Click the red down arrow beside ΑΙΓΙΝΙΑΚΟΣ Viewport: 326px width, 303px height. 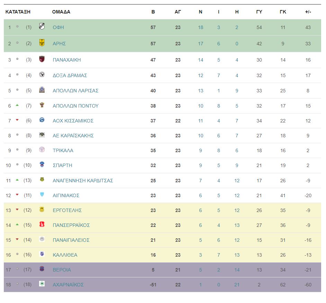pyautogui.click(x=17, y=195)
